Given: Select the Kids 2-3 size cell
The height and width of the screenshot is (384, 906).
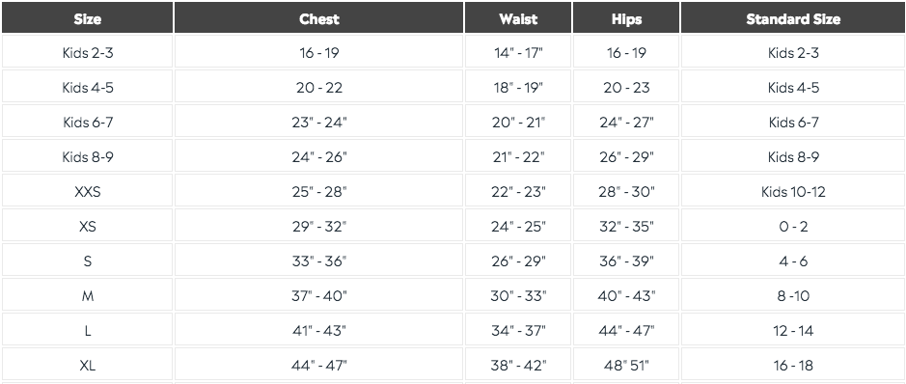Looking at the screenshot, I should [87, 52].
